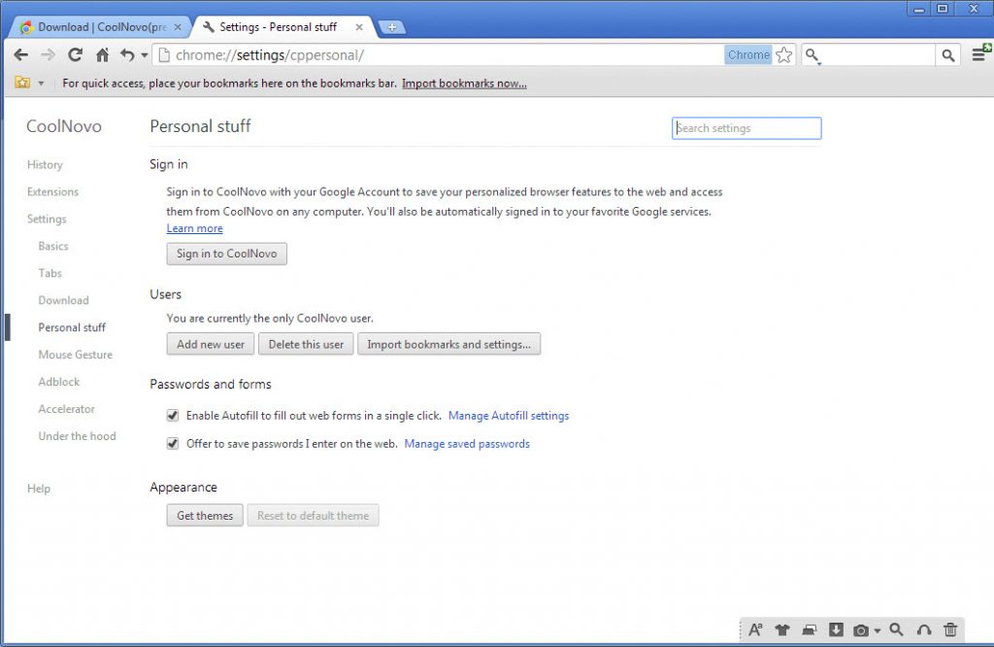This screenshot has width=994, height=647.
Task: Open History from the sidebar
Action: pos(45,164)
